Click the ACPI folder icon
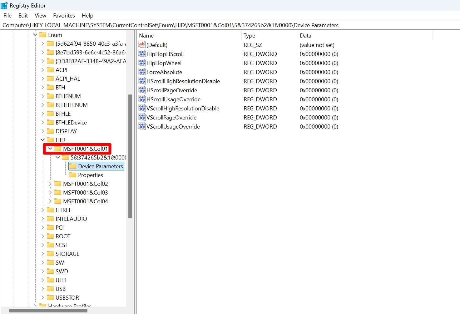The width and height of the screenshot is (460, 314). [50, 70]
